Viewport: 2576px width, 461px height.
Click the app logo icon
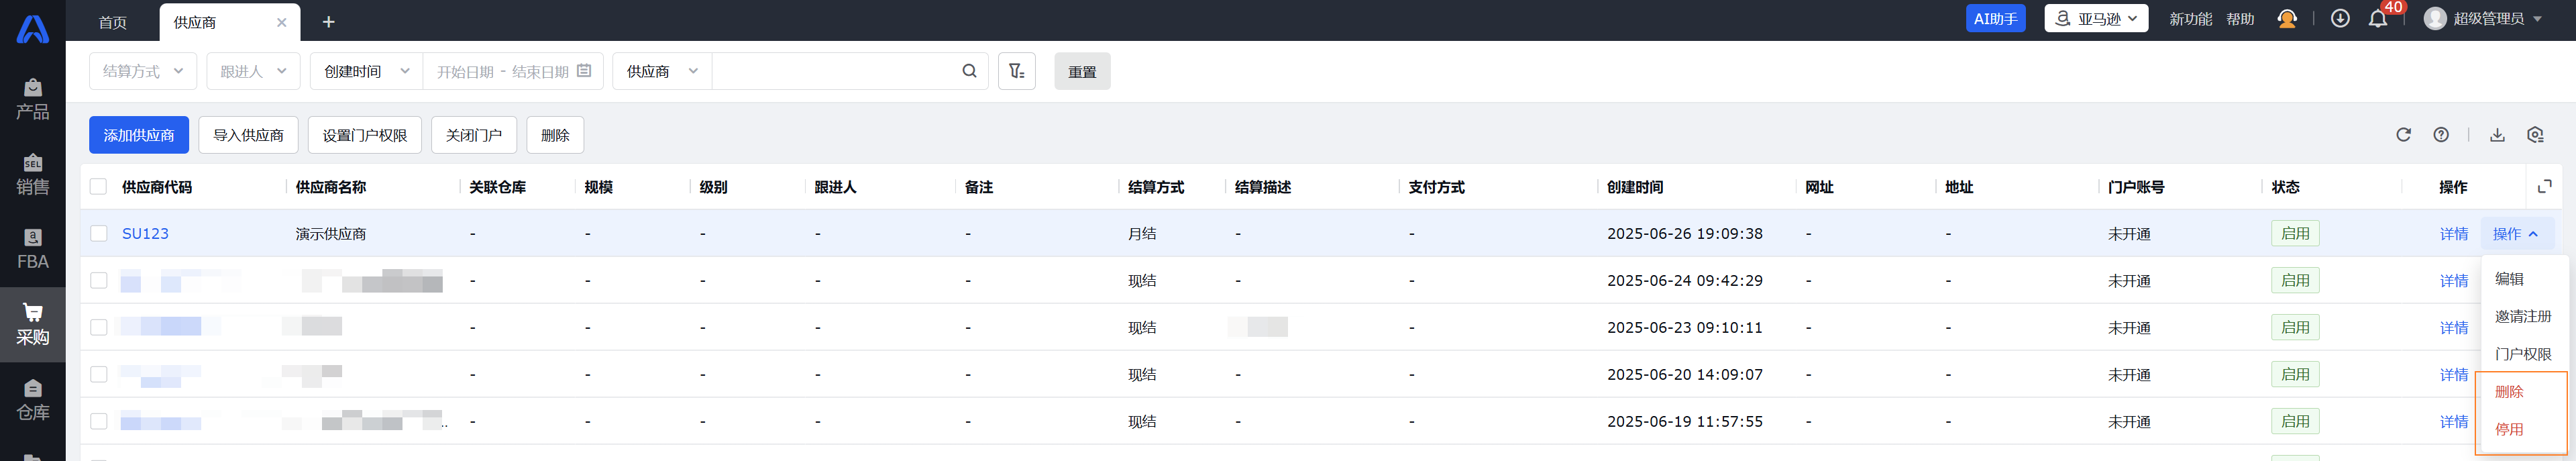(32, 29)
